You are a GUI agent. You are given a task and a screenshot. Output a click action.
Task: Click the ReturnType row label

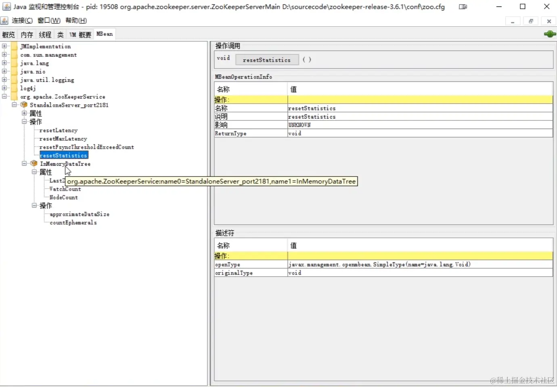coord(230,133)
